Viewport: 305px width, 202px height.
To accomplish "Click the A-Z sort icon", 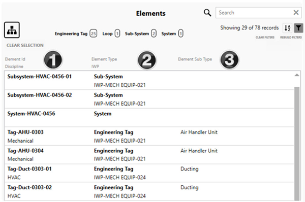I will 288,28.
